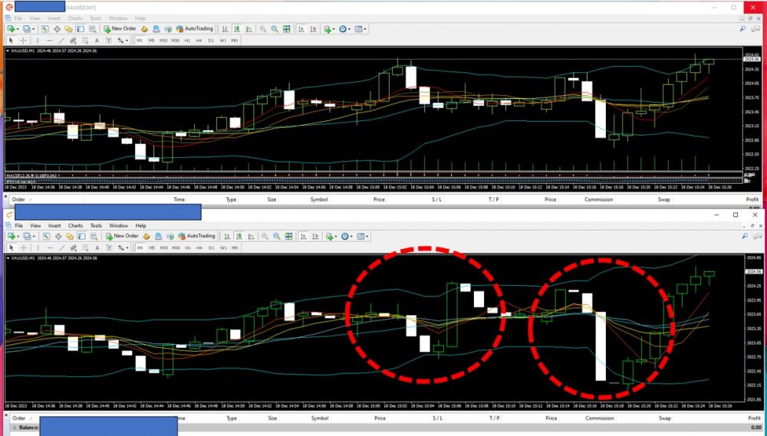767x436 pixels.
Task: Zoom in the chart in the lower window
Action: click(x=265, y=235)
